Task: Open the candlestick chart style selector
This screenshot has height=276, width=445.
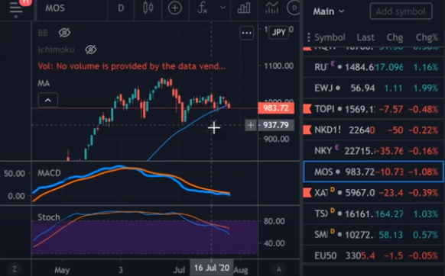Action: 148,8
